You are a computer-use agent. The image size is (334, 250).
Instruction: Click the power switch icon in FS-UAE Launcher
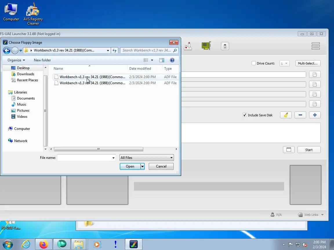click(225, 46)
